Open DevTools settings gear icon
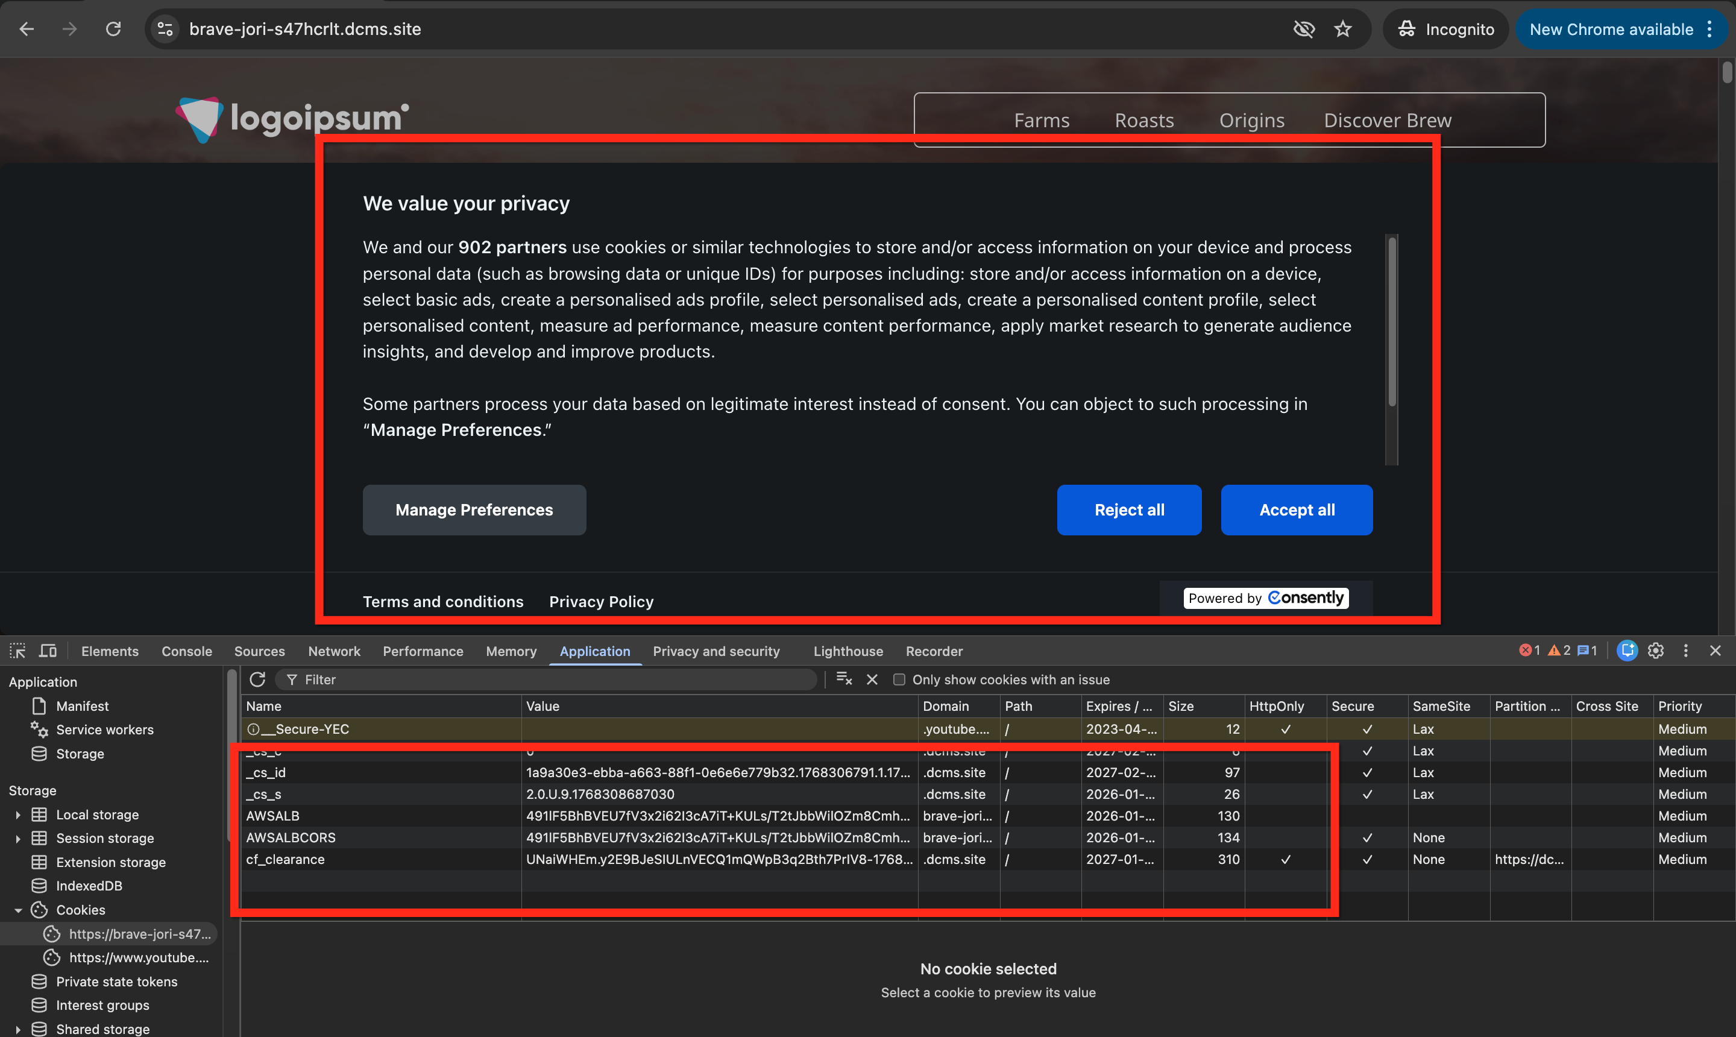The width and height of the screenshot is (1736, 1037). point(1655,651)
